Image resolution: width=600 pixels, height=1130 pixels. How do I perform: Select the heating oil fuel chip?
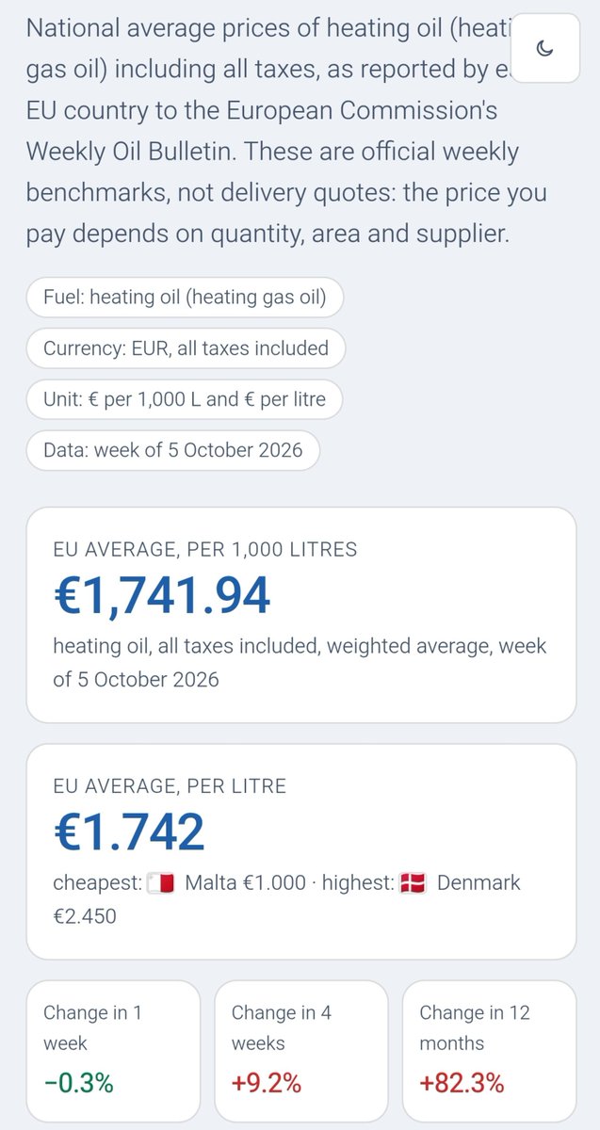pyautogui.click(x=185, y=299)
